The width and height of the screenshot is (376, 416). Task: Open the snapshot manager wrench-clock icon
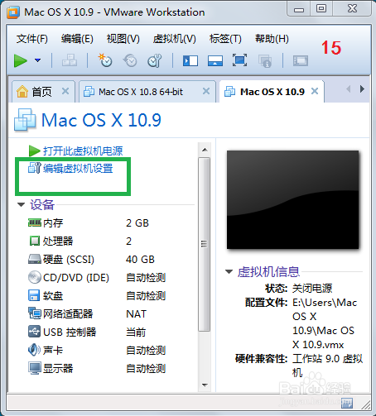click(155, 60)
